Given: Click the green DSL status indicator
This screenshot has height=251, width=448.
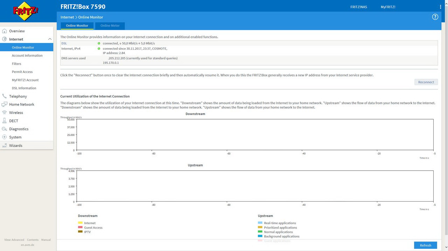Looking at the screenshot, I should pyautogui.click(x=99, y=43).
